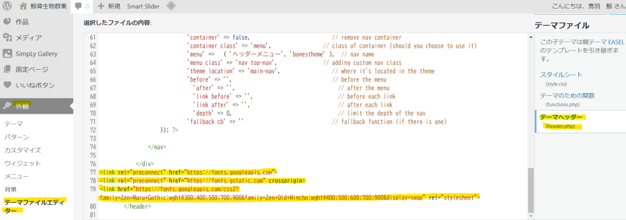Click the WordPress logo icon

click(7, 6)
